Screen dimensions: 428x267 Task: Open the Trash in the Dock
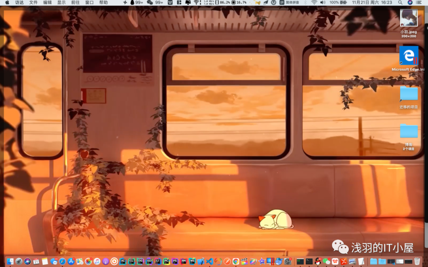tap(417, 261)
